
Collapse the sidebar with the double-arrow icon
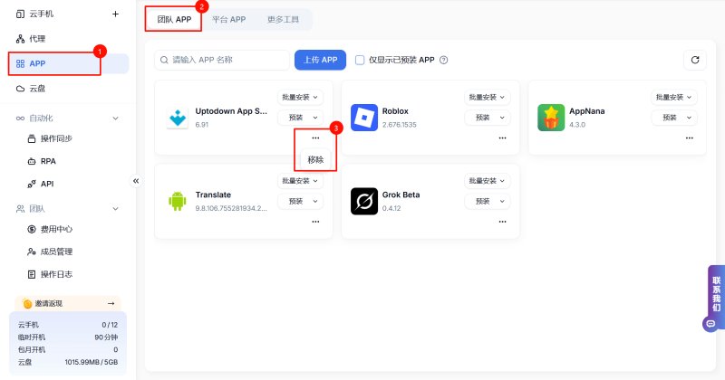point(136,181)
